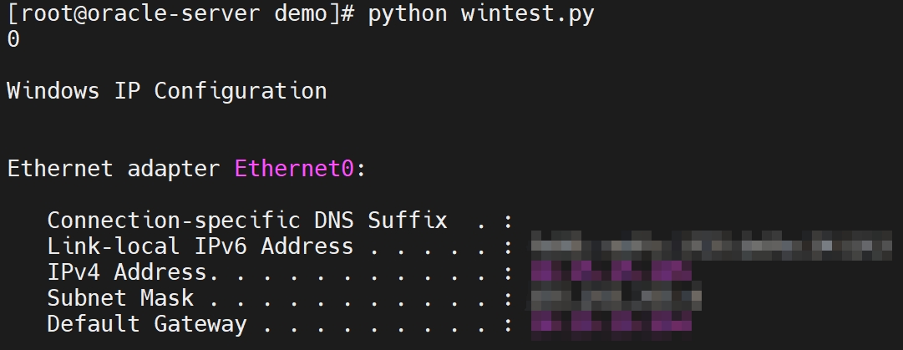Click the IPv4 Address label
Viewport: 903px width, 350px height.
click(127, 272)
